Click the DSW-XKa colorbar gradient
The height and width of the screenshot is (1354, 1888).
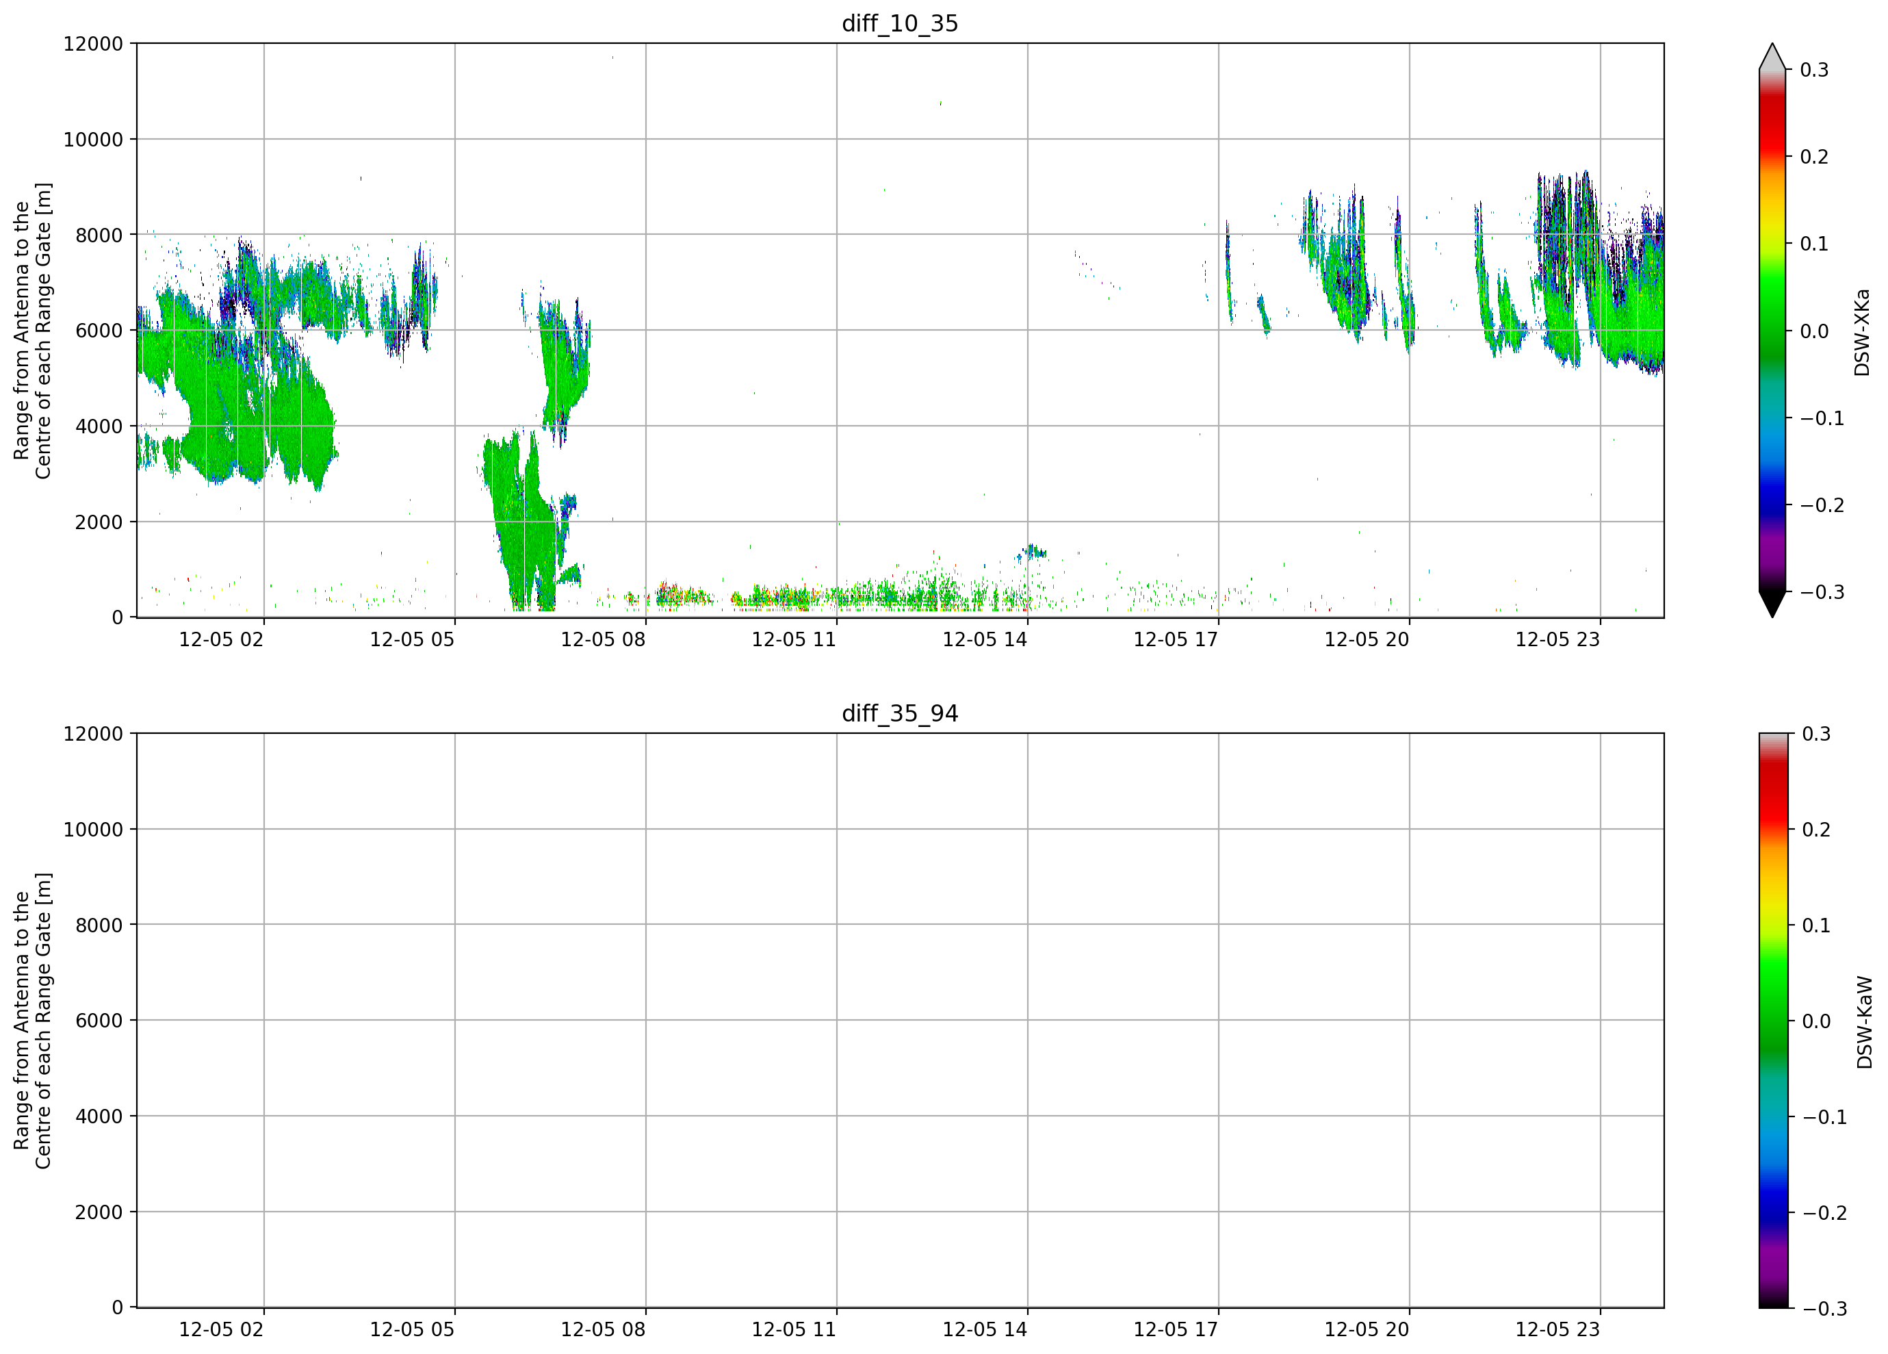[1772, 331]
